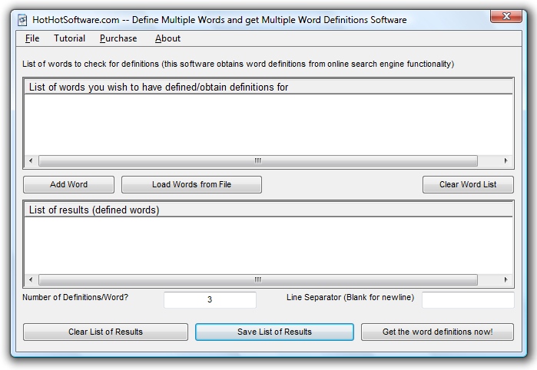Click Clear List of Results button
Viewport: 537px width, 370px height.
(x=105, y=332)
